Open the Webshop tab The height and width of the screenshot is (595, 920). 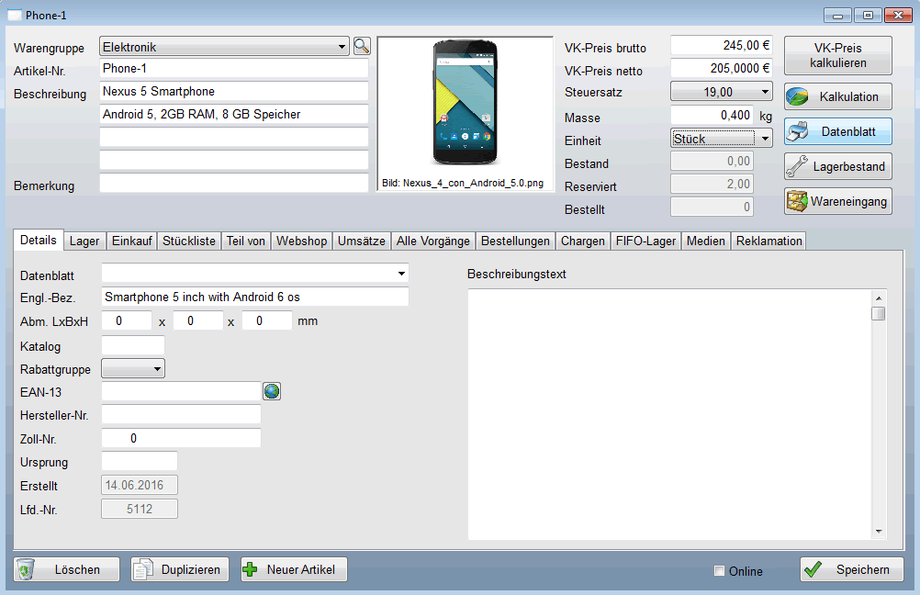pyautogui.click(x=301, y=241)
